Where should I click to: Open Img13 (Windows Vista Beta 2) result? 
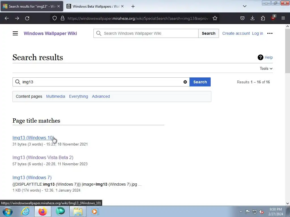pyautogui.click(x=43, y=157)
